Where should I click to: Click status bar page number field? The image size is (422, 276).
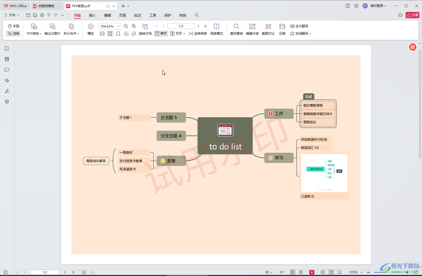[45, 272]
